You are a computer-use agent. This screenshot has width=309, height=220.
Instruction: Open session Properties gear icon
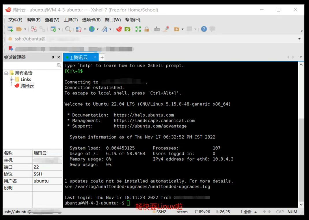pos(53,29)
